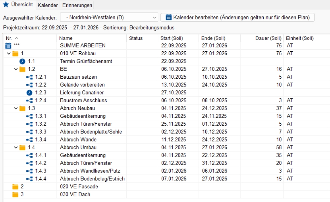Click start date 13.10.2025 of Gelände vorbereiten
330x202 pixels.
click(x=174, y=85)
